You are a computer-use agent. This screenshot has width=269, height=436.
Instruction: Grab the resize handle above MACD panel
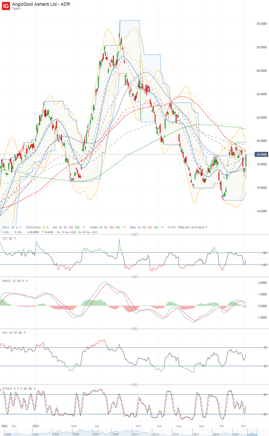134,277
